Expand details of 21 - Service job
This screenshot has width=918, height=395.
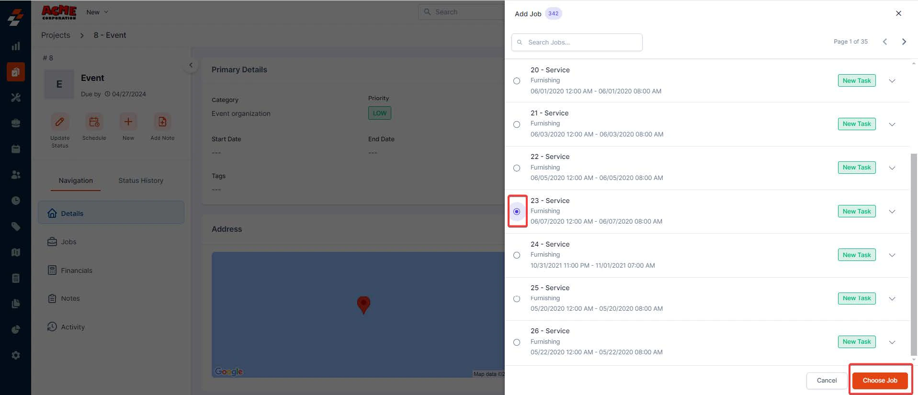pos(892,124)
